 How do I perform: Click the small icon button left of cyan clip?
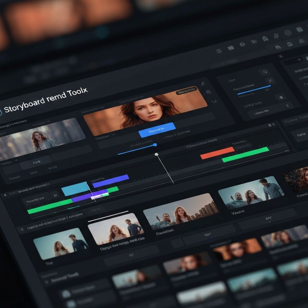pyautogui.click(x=55, y=195)
